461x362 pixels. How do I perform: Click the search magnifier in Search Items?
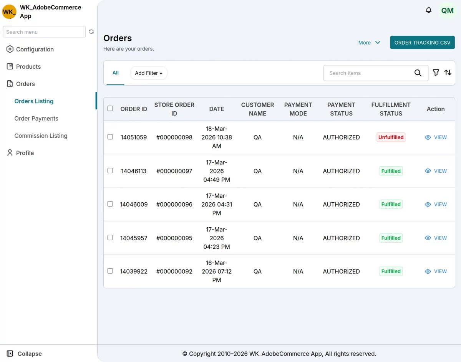(418, 73)
